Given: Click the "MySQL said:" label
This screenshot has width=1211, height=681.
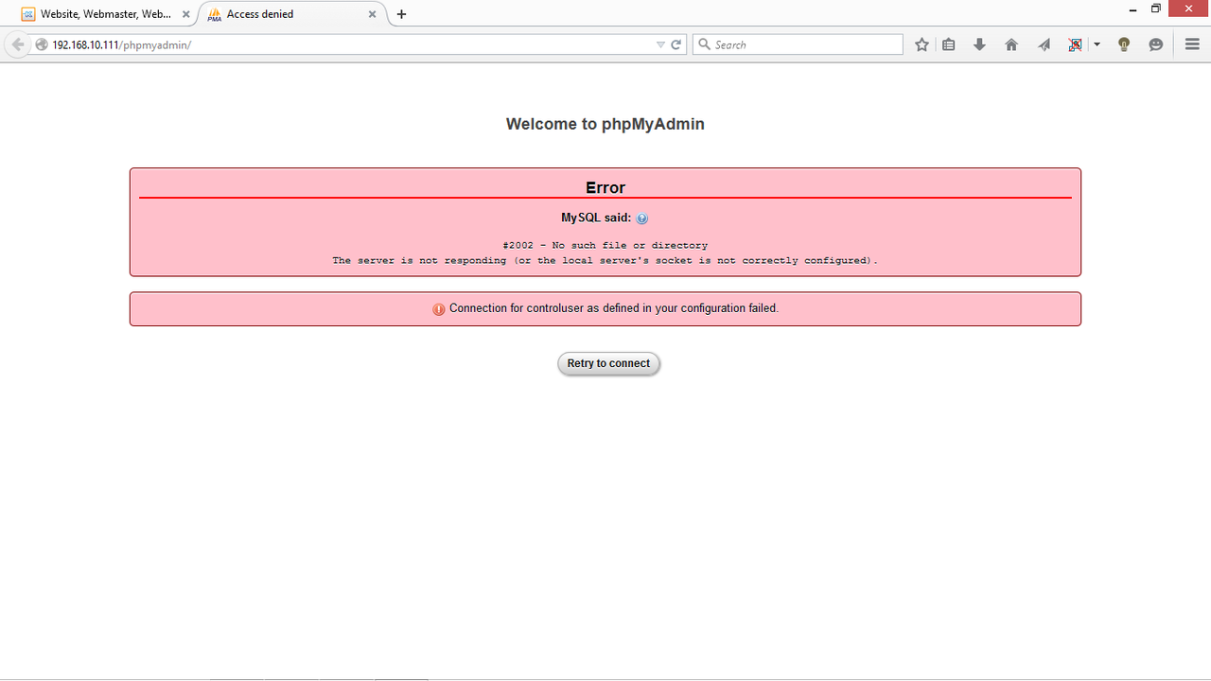Looking at the screenshot, I should [x=596, y=218].
